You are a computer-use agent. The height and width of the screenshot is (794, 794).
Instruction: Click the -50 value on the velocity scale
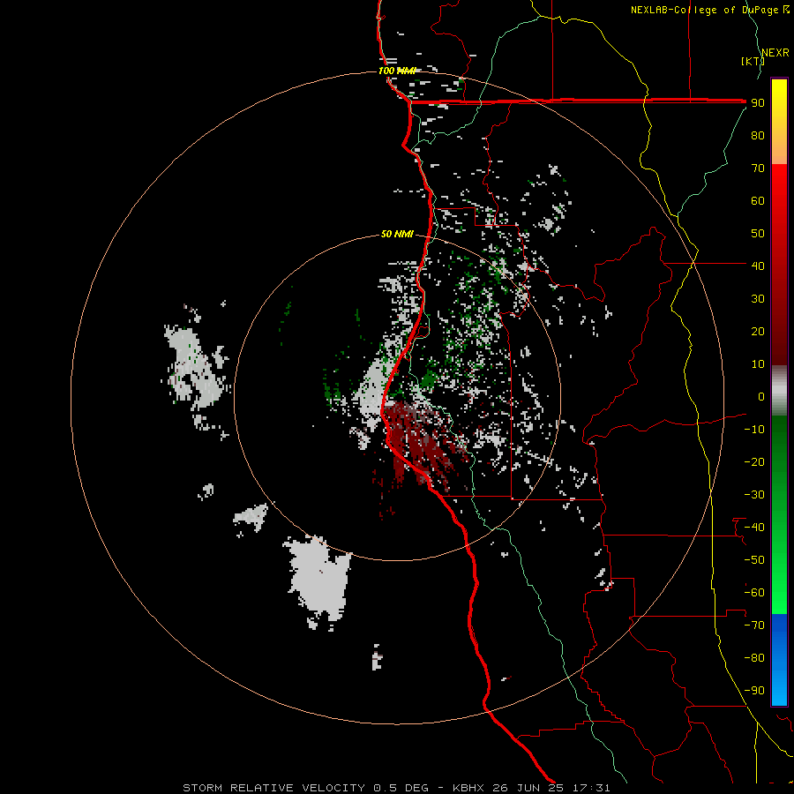754,560
